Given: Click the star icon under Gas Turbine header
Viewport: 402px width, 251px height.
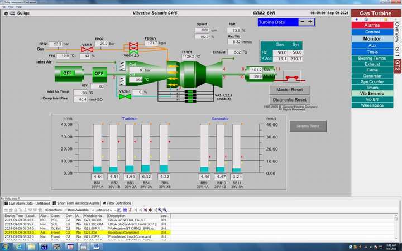Looking at the screenshot, I should (x=386, y=20).
